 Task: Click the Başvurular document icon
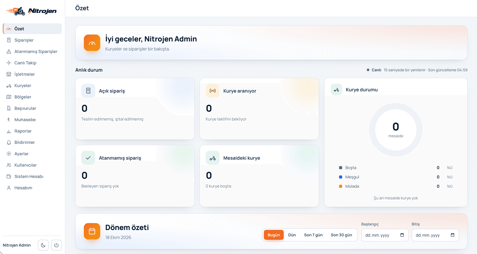(9, 108)
